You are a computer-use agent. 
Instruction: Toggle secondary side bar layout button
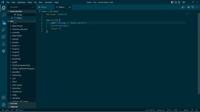(x=179, y=2)
